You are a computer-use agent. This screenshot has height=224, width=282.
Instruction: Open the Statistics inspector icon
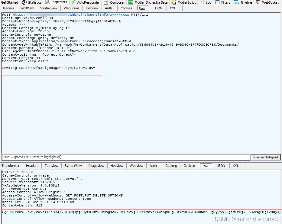[31, 2]
